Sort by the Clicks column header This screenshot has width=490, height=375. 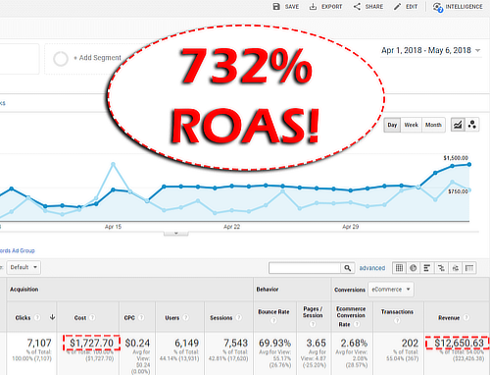(23, 318)
